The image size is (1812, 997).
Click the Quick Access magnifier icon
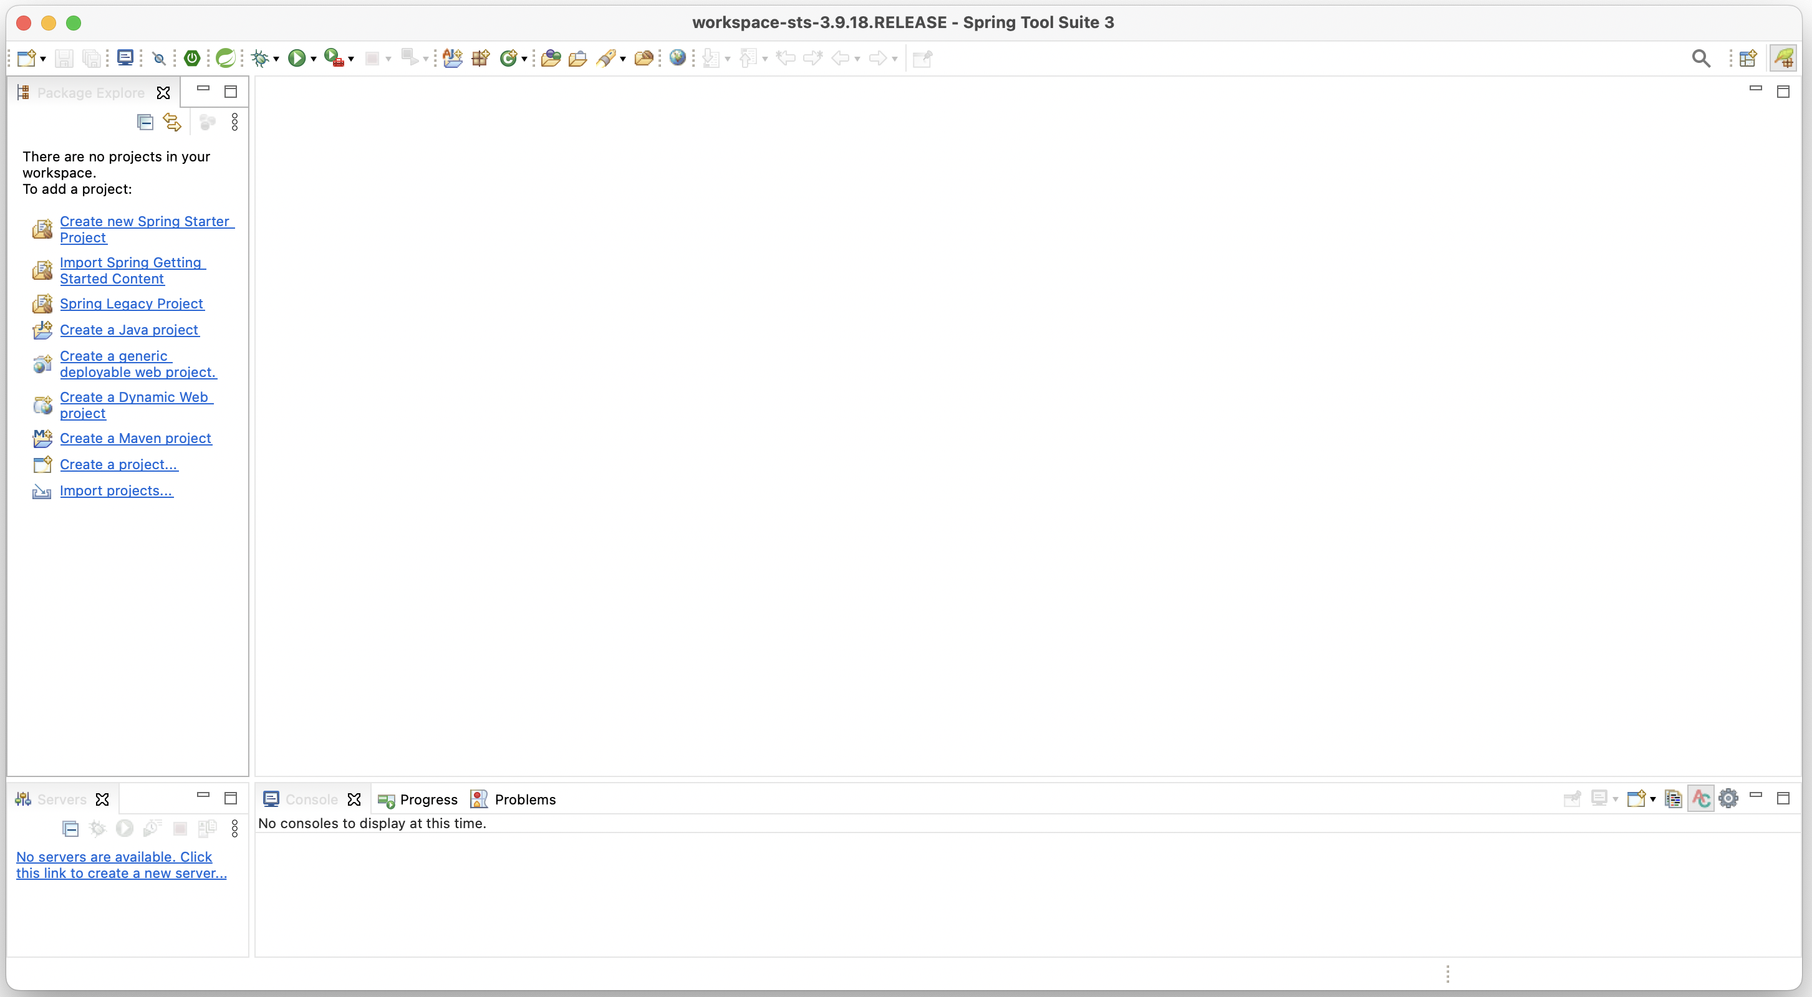[x=1701, y=59]
